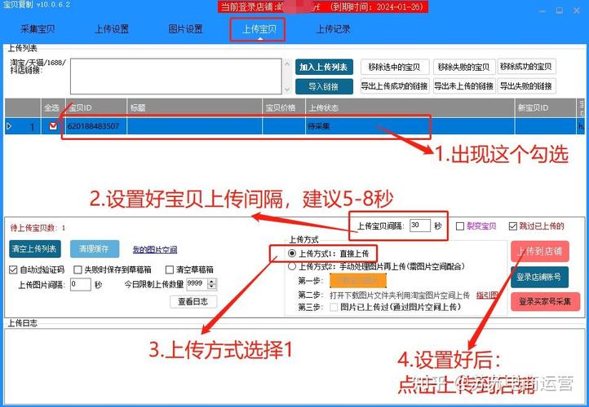
Task: Click 移除成功的宝贝 button
Action: pyautogui.click(x=526, y=67)
